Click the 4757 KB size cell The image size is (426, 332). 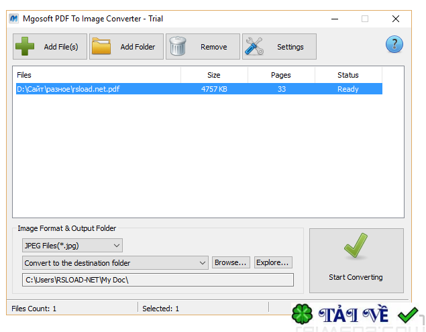pyautogui.click(x=214, y=89)
